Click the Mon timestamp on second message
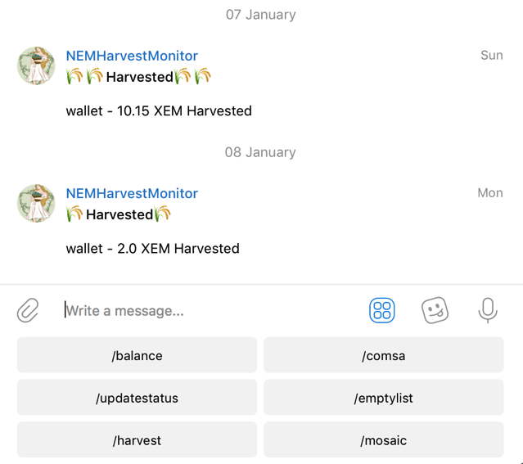The width and height of the screenshot is (523, 464). click(490, 193)
